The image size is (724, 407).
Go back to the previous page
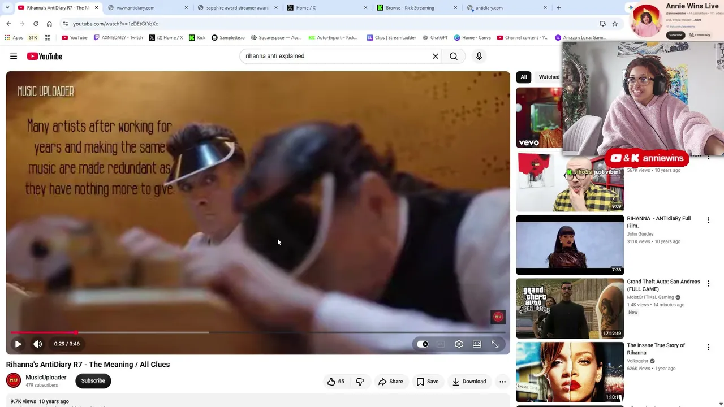point(8,24)
